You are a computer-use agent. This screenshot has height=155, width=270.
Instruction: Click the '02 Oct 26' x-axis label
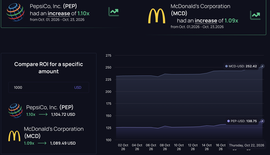[x=123, y=147]
